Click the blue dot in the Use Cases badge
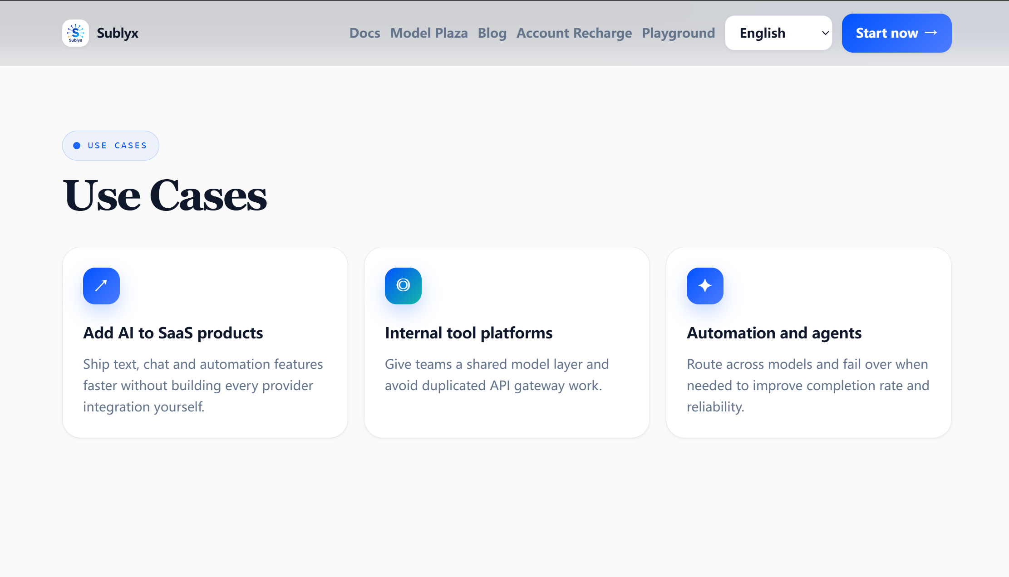Viewport: 1009px width, 577px height. 77,146
